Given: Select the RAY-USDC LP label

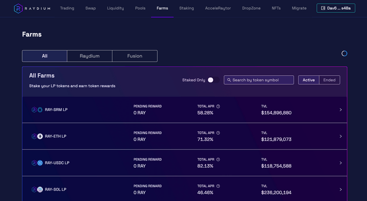Looking at the screenshot, I should (57, 163).
